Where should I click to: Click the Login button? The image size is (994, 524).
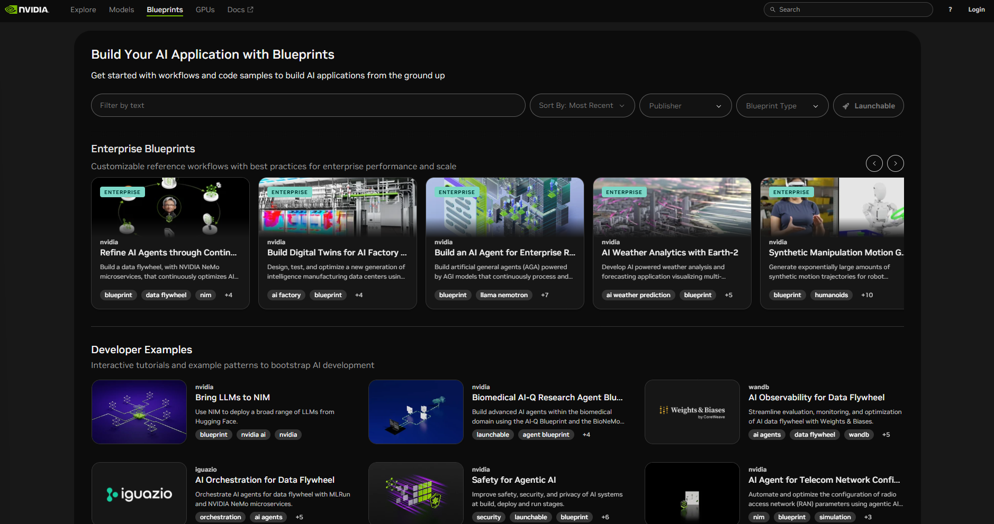pyautogui.click(x=976, y=10)
